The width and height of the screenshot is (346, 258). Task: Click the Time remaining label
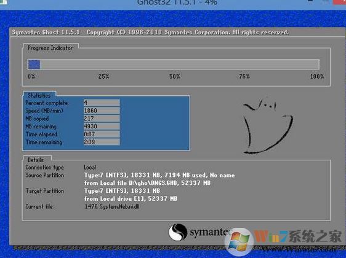44,143
